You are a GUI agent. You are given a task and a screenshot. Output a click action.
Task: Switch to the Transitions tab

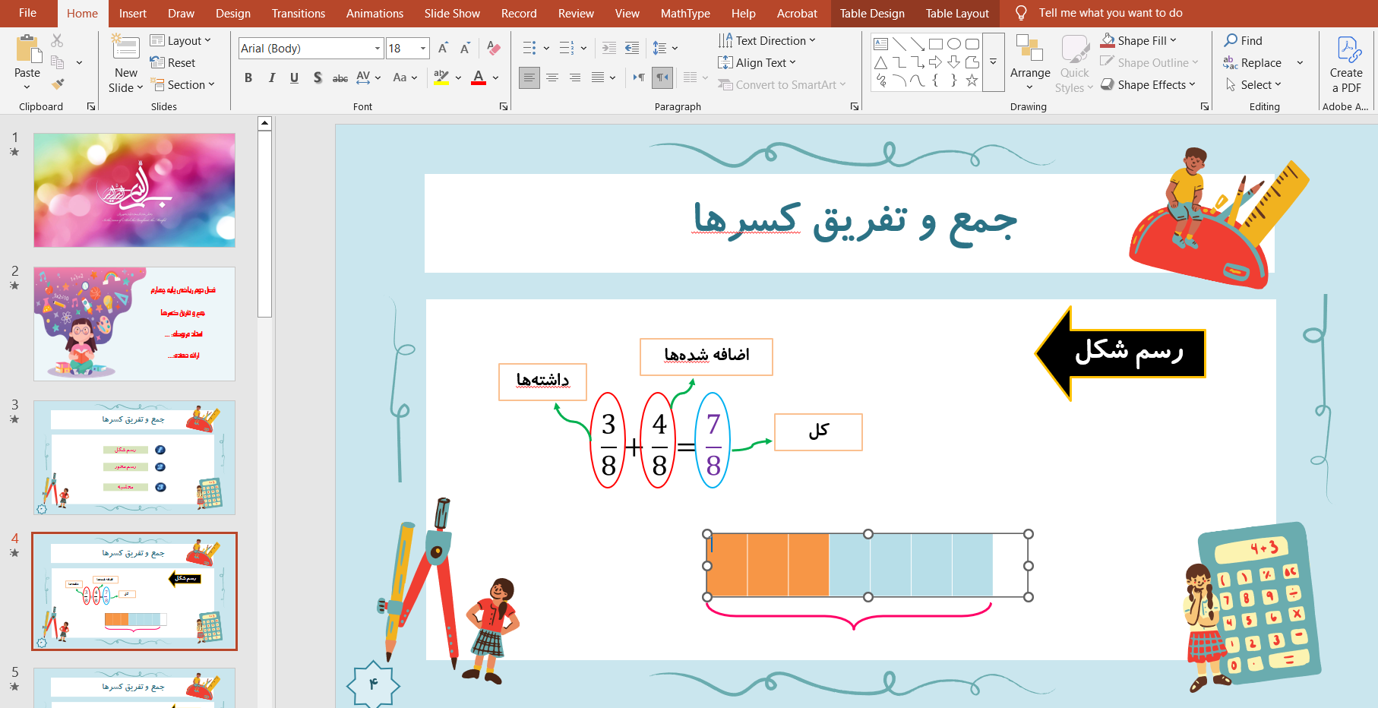tap(298, 14)
